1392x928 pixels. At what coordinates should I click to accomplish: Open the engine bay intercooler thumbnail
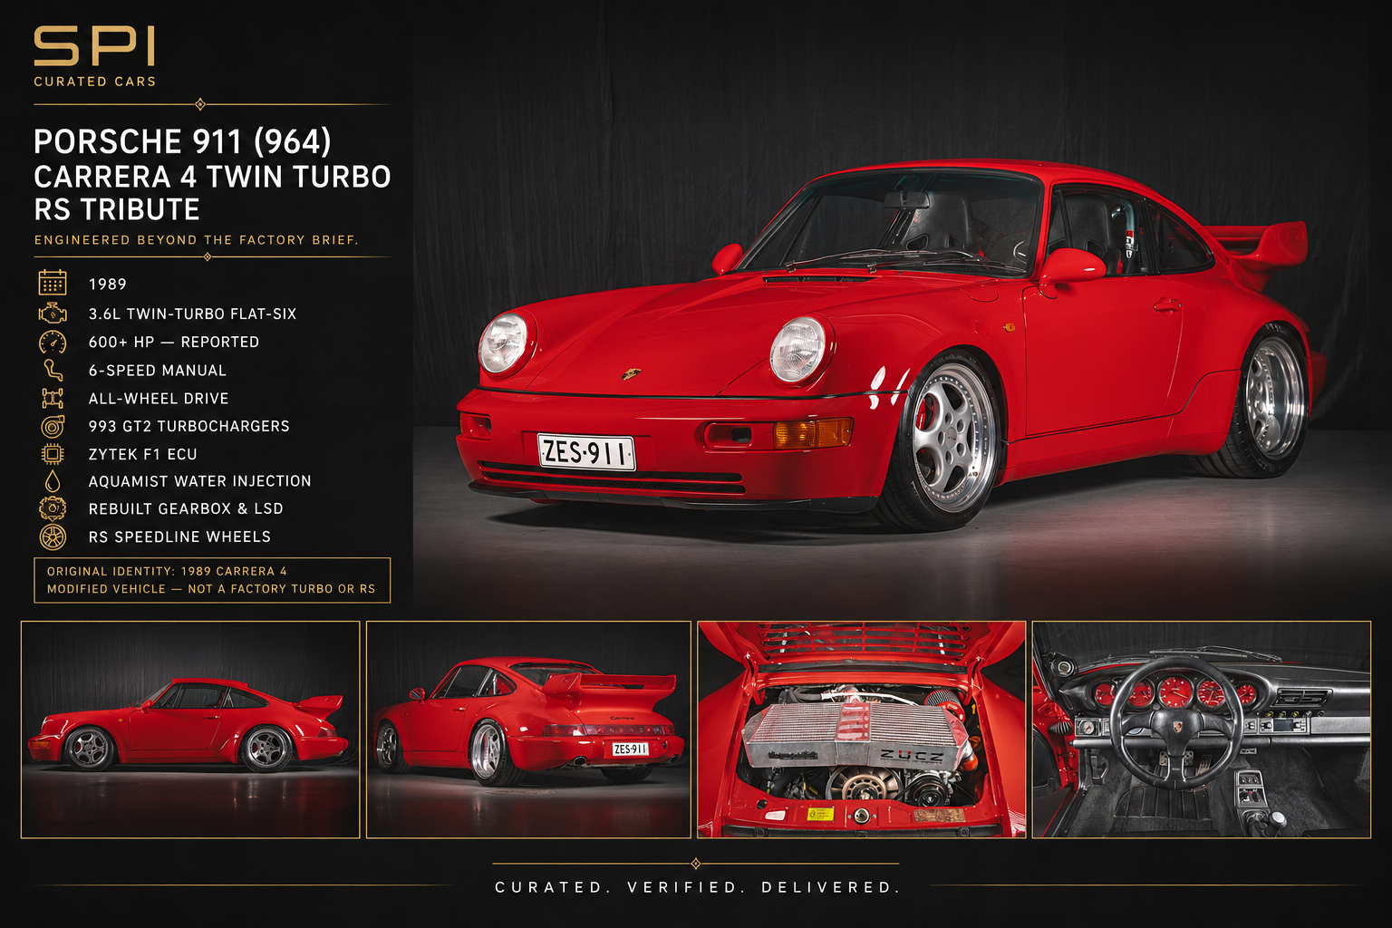(862, 730)
